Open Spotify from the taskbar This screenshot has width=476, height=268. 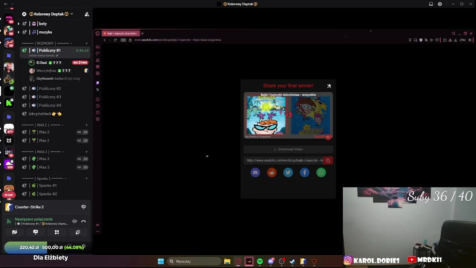tap(260, 261)
